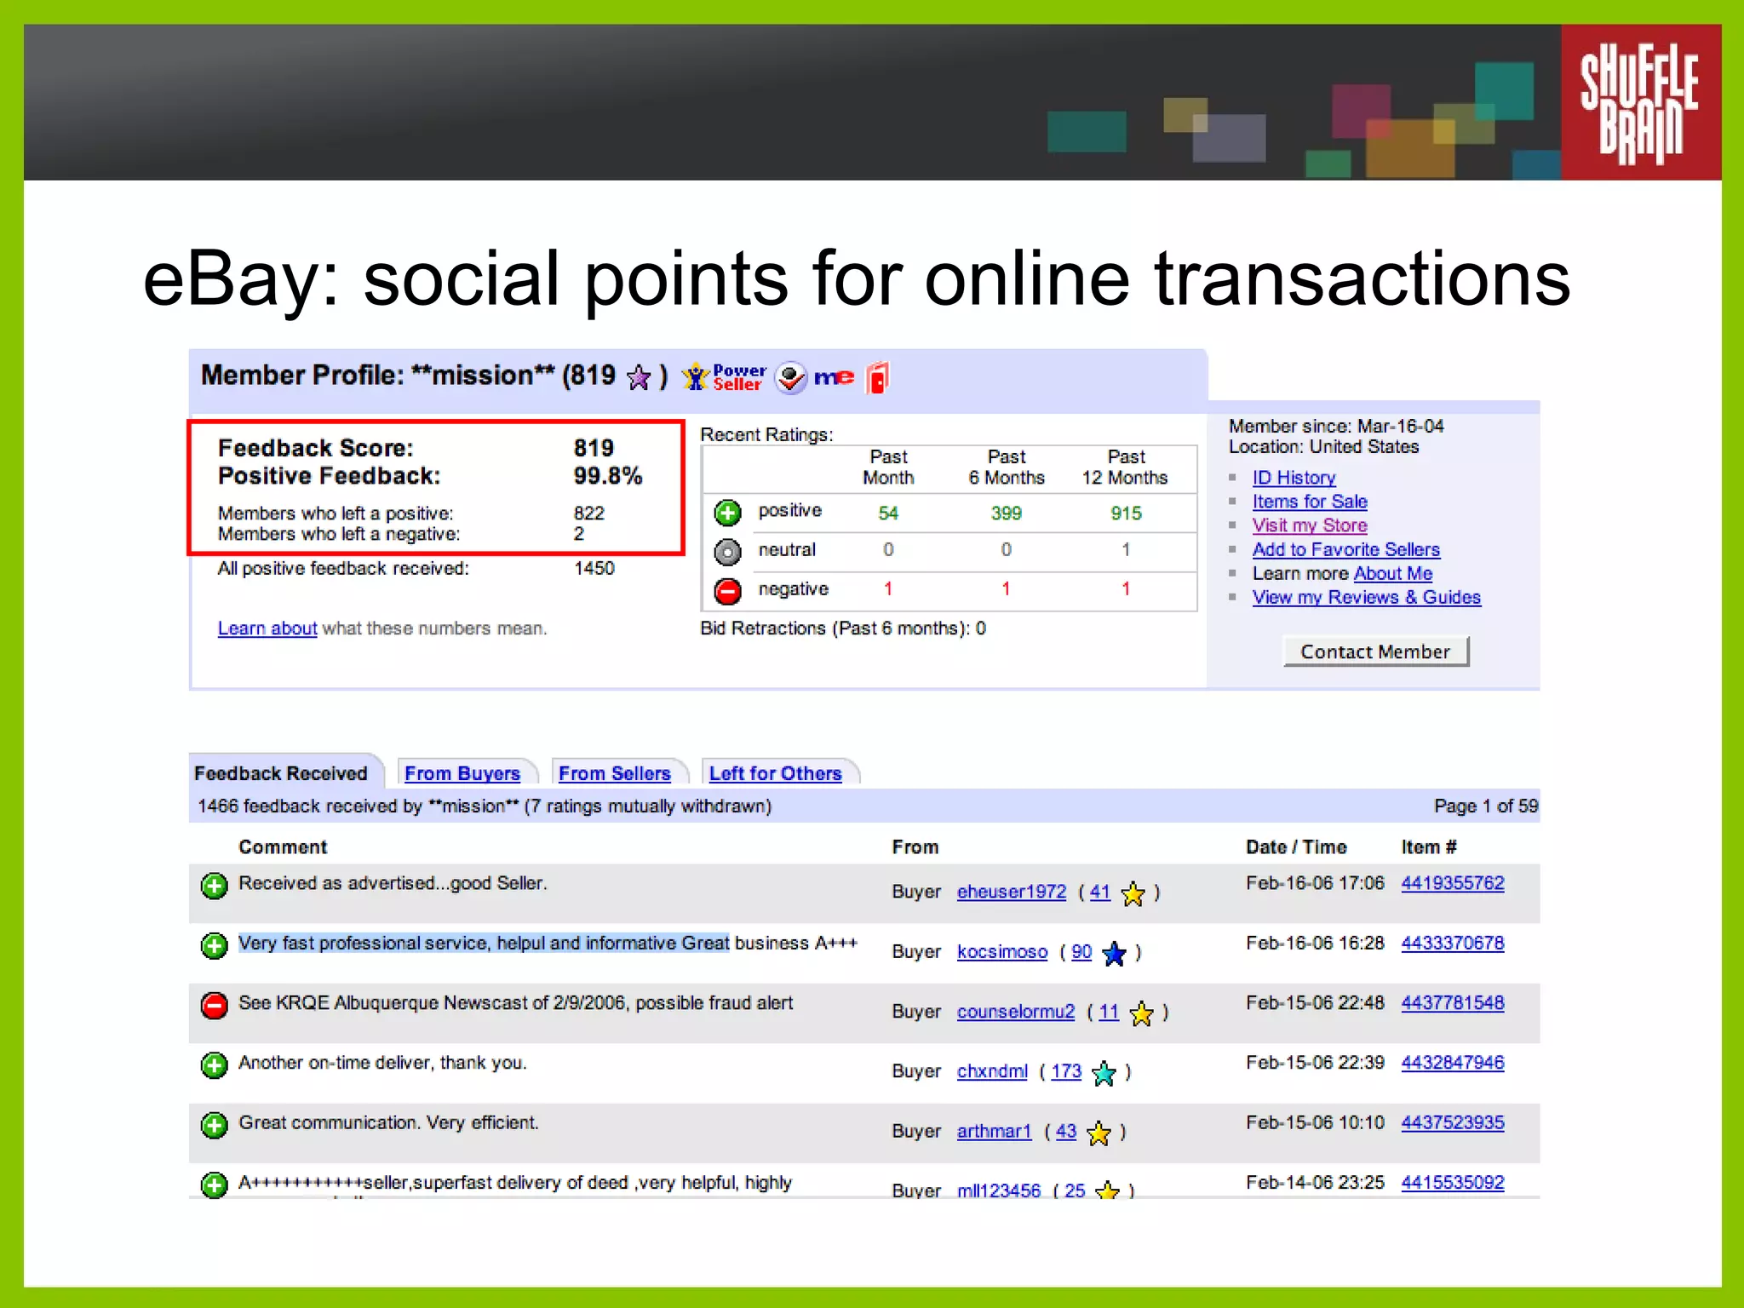Click positive icon beside 'Great communication' comment

tap(215, 1125)
